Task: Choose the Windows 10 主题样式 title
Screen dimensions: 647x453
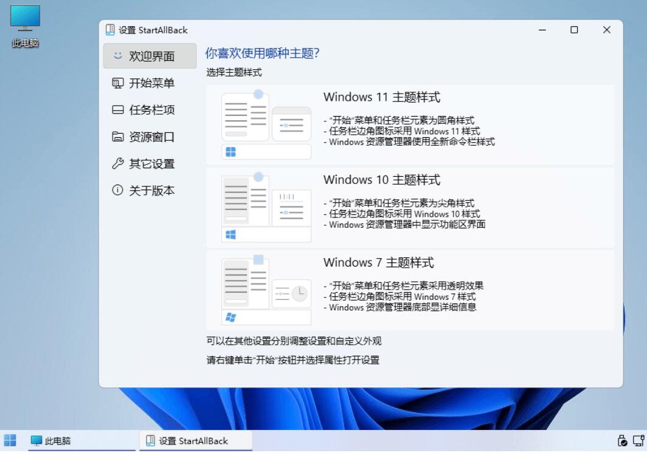Action: pos(382,180)
